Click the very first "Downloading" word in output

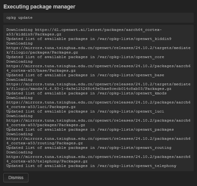click(x=19, y=30)
